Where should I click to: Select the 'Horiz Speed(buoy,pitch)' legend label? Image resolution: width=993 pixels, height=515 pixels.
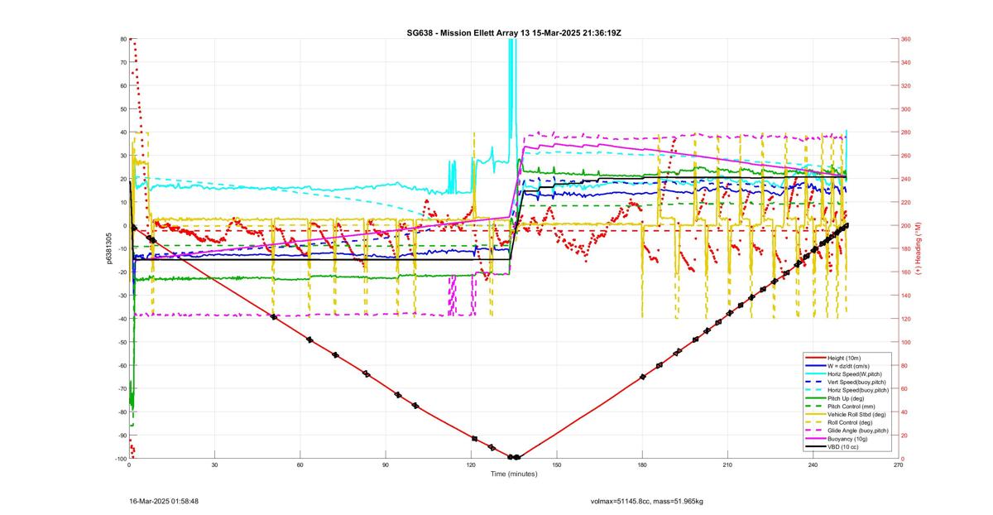(859, 389)
